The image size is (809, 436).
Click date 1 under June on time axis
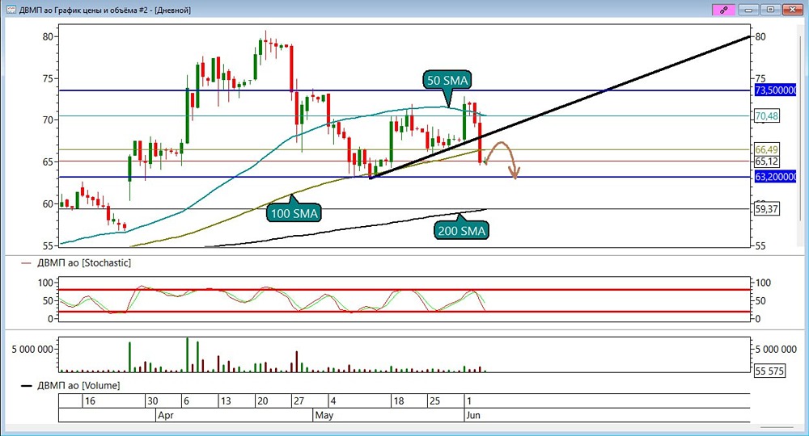tap(468, 401)
